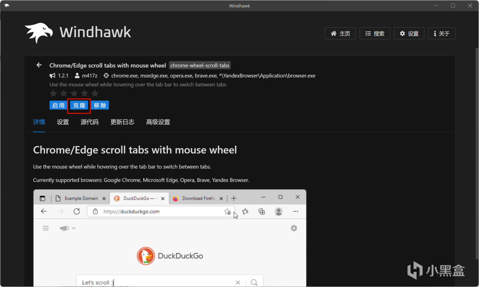This screenshot has height=287, width=479.
Task: Switch to the 更新日志 tab
Action: (x=122, y=122)
